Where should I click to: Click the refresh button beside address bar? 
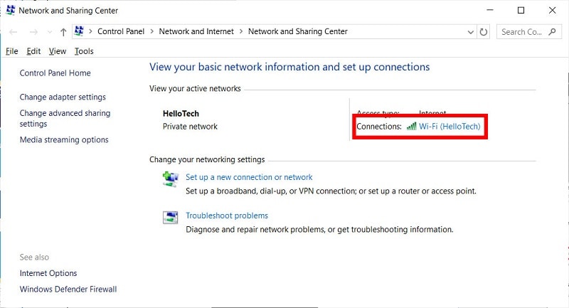484,32
